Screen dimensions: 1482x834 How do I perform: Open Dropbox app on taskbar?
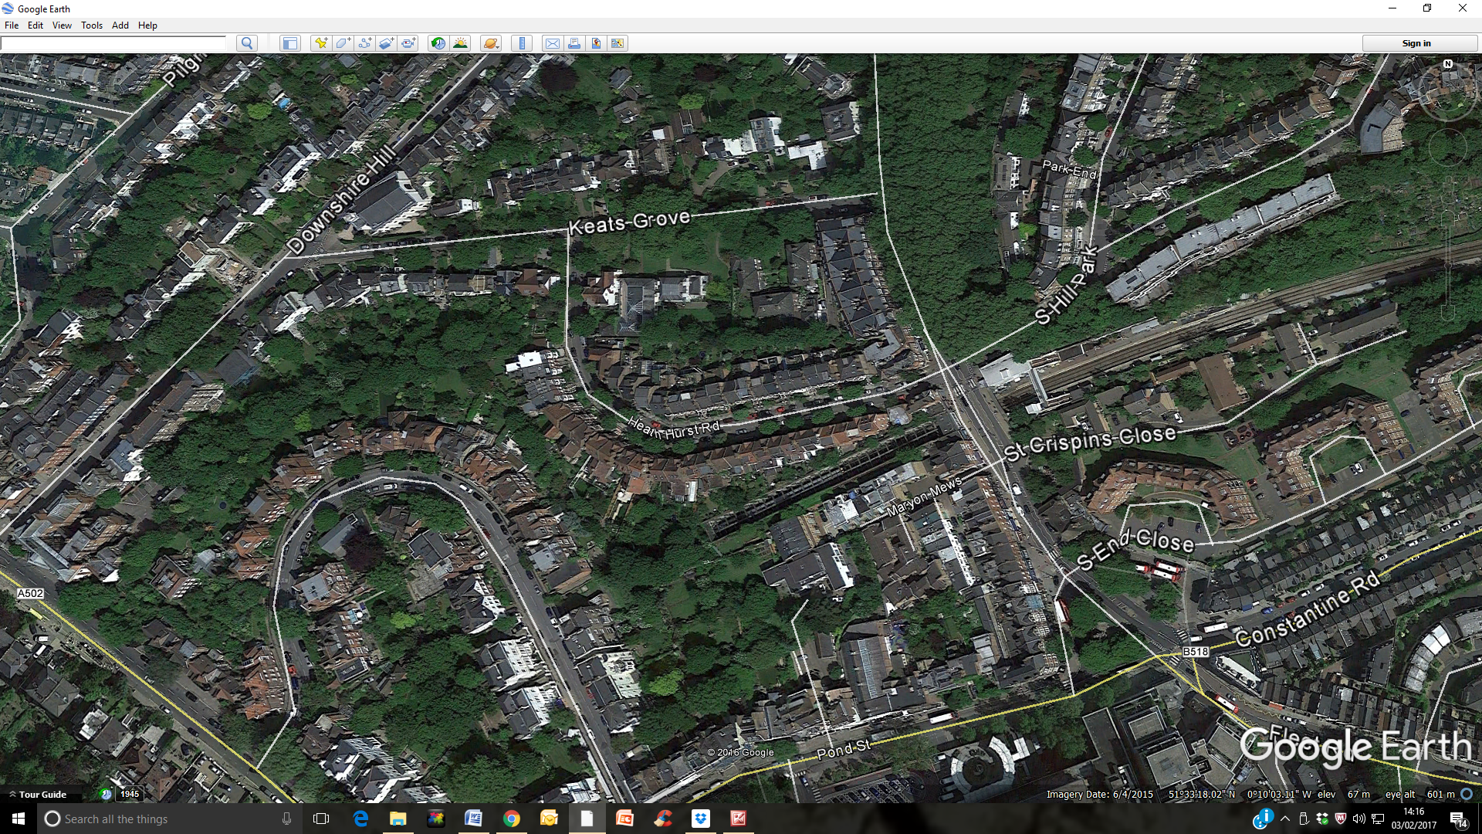701,819
